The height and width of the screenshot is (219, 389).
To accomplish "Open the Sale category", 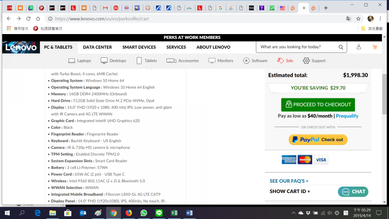I will pyautogui.click(x=285, y=61).
